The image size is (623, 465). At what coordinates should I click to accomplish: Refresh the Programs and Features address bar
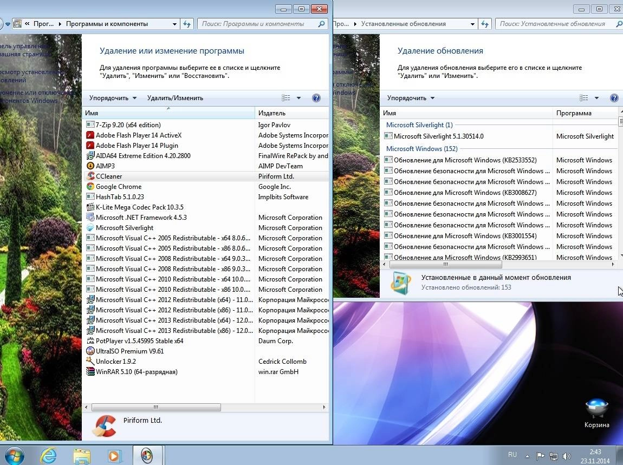point(187,24)
